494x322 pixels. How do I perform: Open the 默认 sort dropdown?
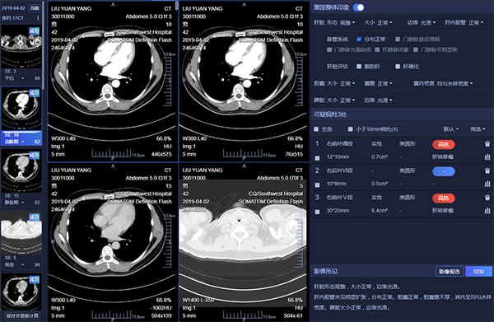pyautogui.click(x=451, y=129)
